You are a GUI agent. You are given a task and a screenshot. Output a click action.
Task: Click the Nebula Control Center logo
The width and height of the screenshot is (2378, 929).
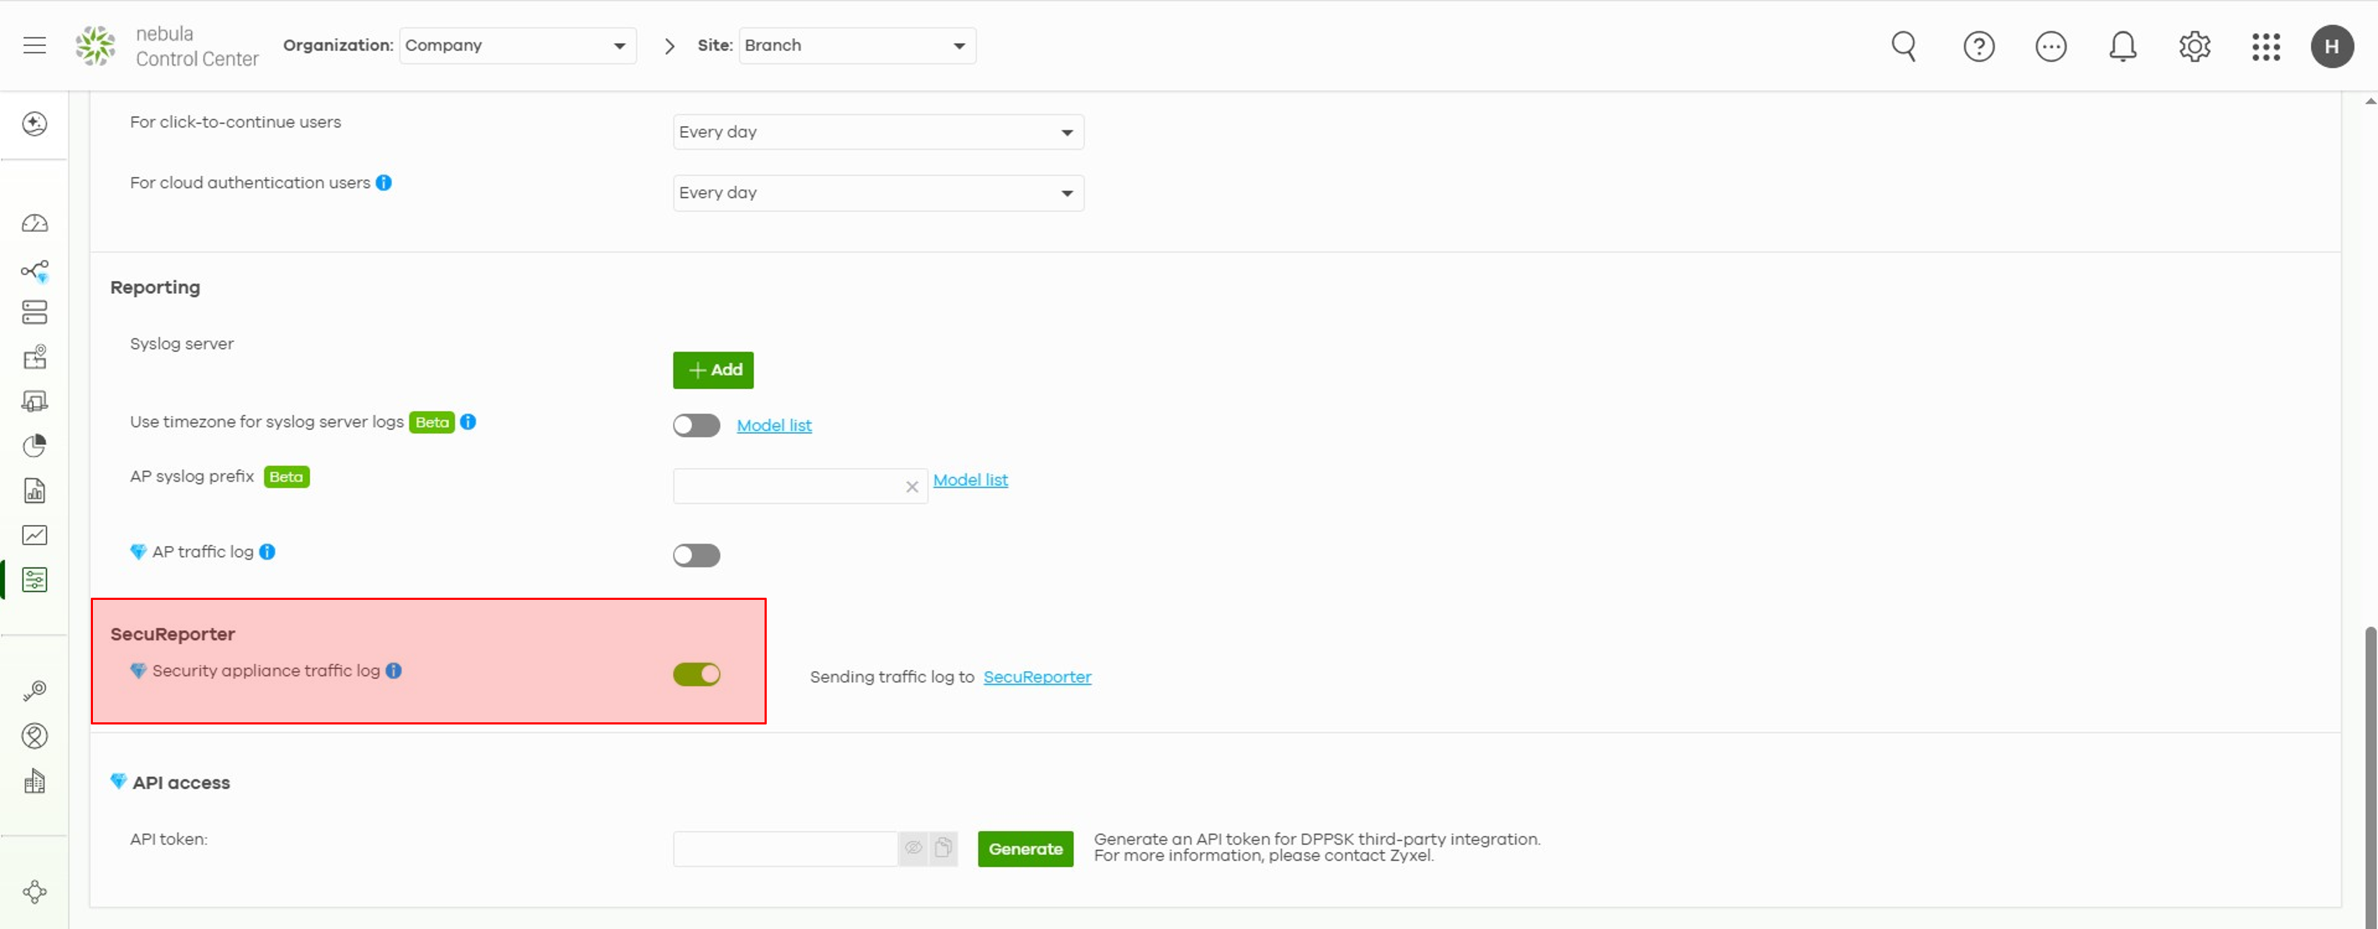166,45
